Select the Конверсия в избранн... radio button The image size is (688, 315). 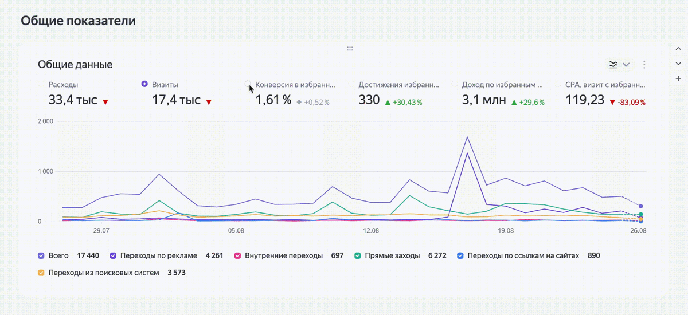click(248, 84)
